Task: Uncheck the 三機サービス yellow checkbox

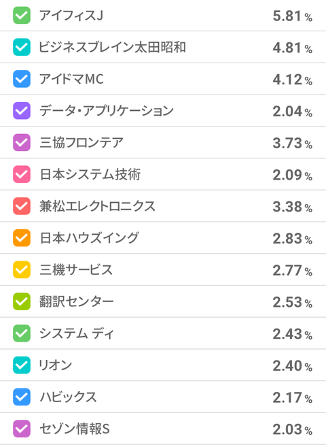Action: 22,269
